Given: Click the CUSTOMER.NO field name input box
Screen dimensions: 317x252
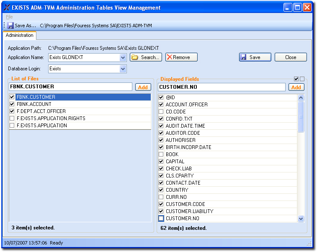Looking at the screenshot, I should (x=222, y=87).
